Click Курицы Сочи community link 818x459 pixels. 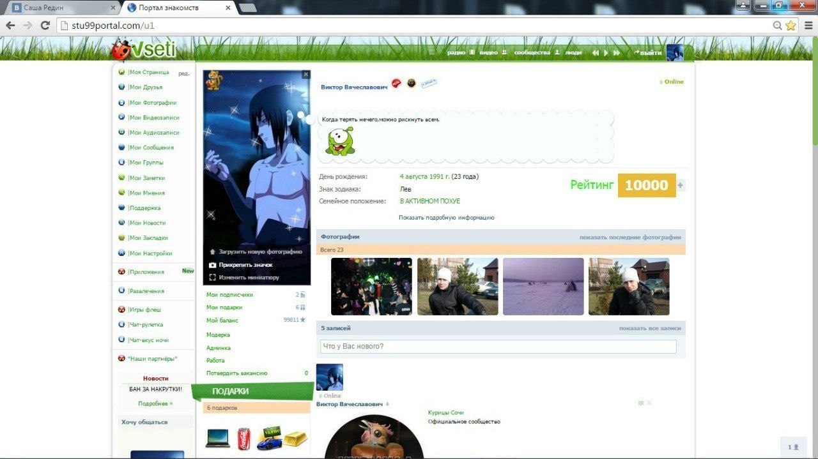(x=446, y=413)
